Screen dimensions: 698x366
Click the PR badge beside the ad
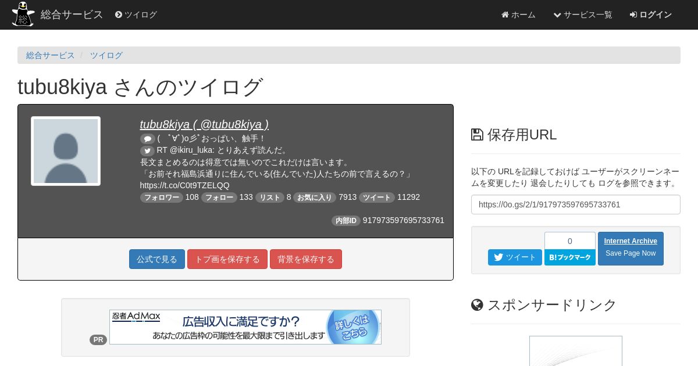[98, 340]
